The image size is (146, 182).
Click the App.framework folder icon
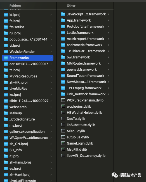(63, 20)
